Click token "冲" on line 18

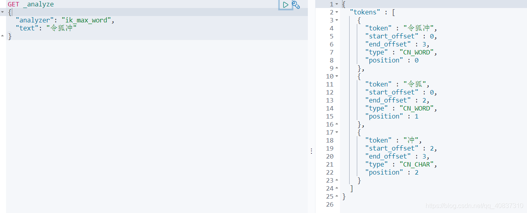(x=411, y=141)
